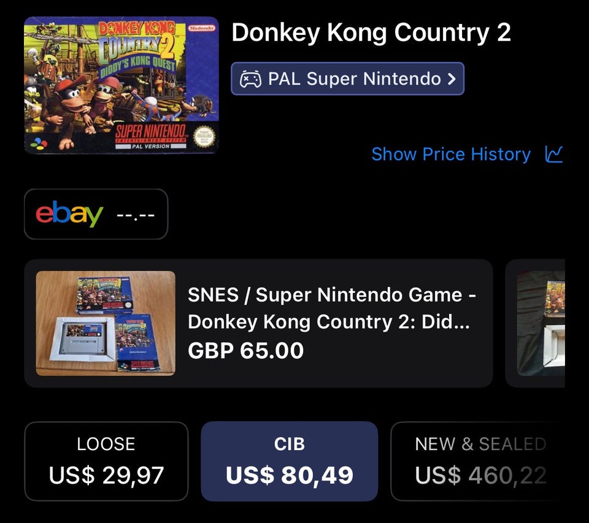Open the partially visible second eBay listing

pyautogui.click(x=540, y=323)
